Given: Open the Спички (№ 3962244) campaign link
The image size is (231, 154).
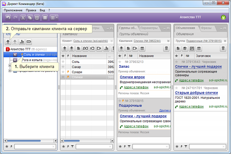Looking at the screenshot, I should [x=147, y=41].
